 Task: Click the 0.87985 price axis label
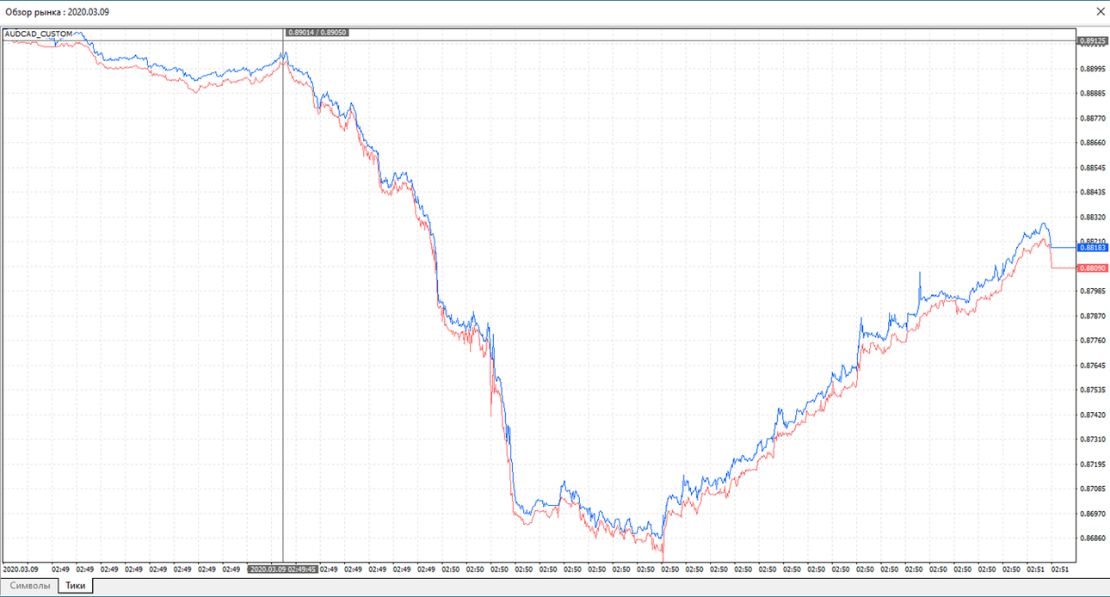(1092, 292)
